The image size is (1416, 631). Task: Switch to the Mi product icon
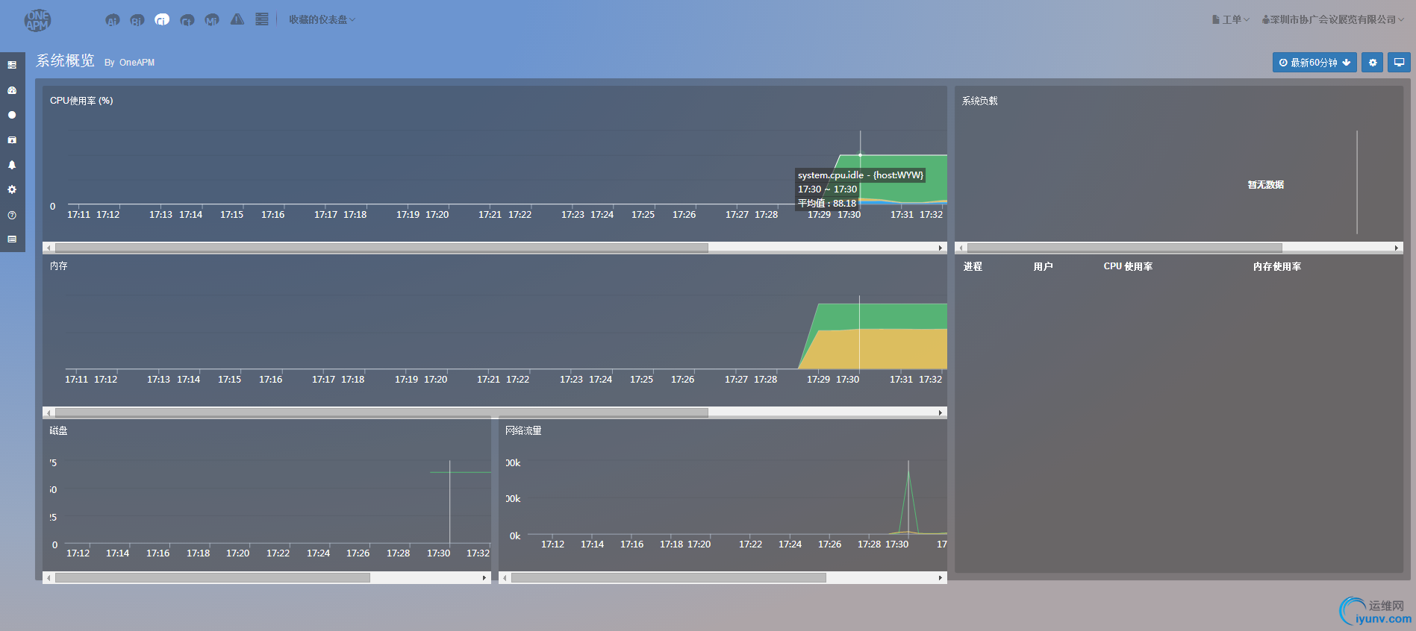212,20
